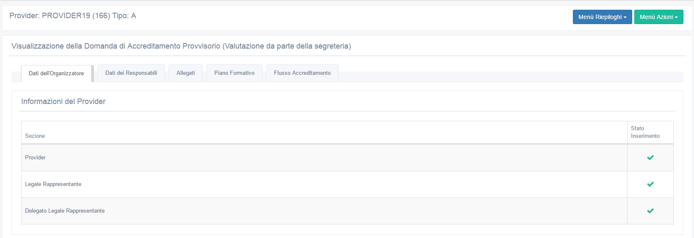Click the green checkmark in Provider row
694x238 pixels.
pos(650,158)
